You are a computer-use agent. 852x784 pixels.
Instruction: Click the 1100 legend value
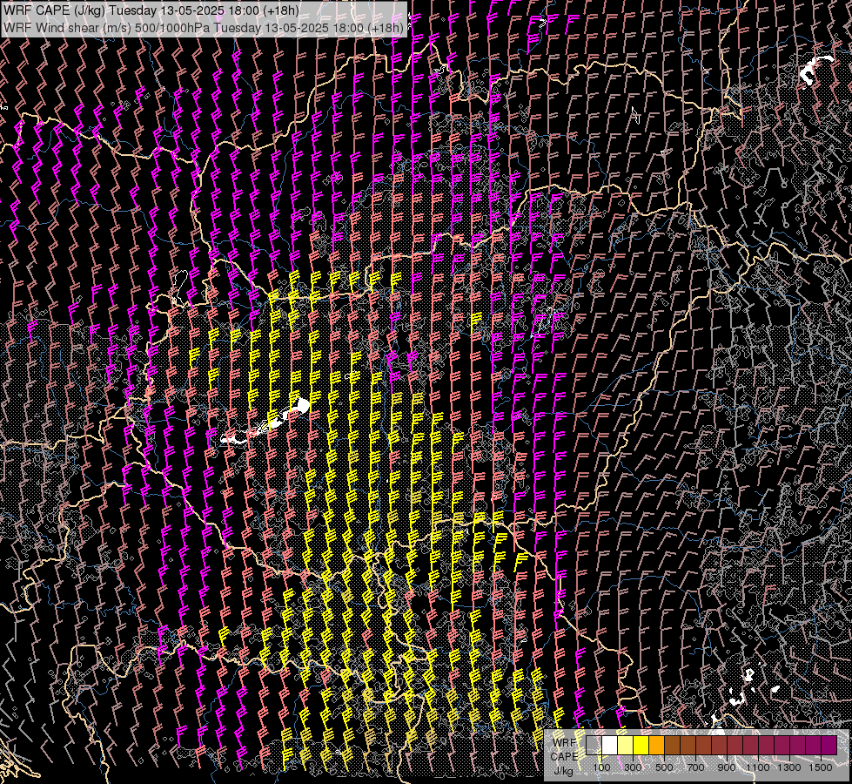click(758, 767)
